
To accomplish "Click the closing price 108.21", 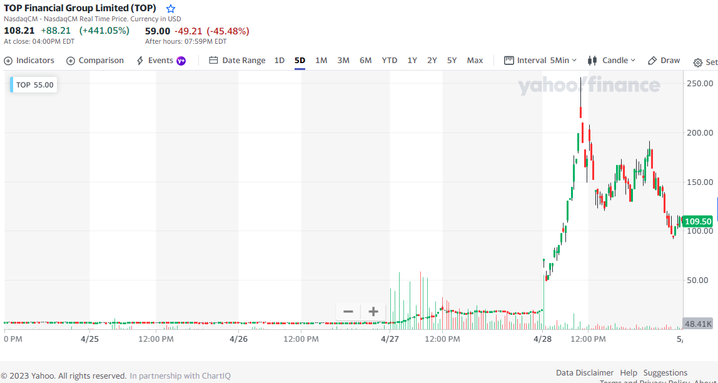I will (x=19, y=31).
